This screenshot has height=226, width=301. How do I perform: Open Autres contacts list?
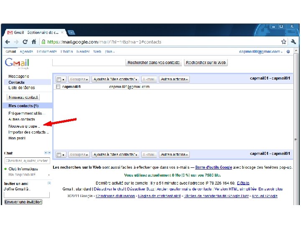click(21, 119)
